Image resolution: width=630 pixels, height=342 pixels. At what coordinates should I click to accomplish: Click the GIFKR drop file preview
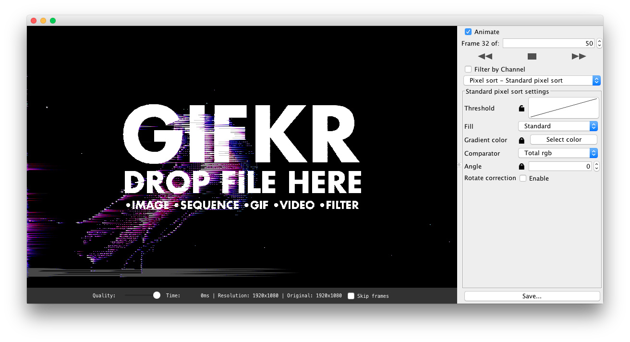(x=242, y=157)
